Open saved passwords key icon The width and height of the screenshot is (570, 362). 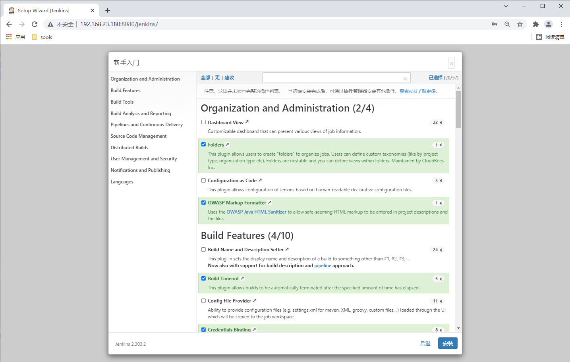(x=495, y=24)
